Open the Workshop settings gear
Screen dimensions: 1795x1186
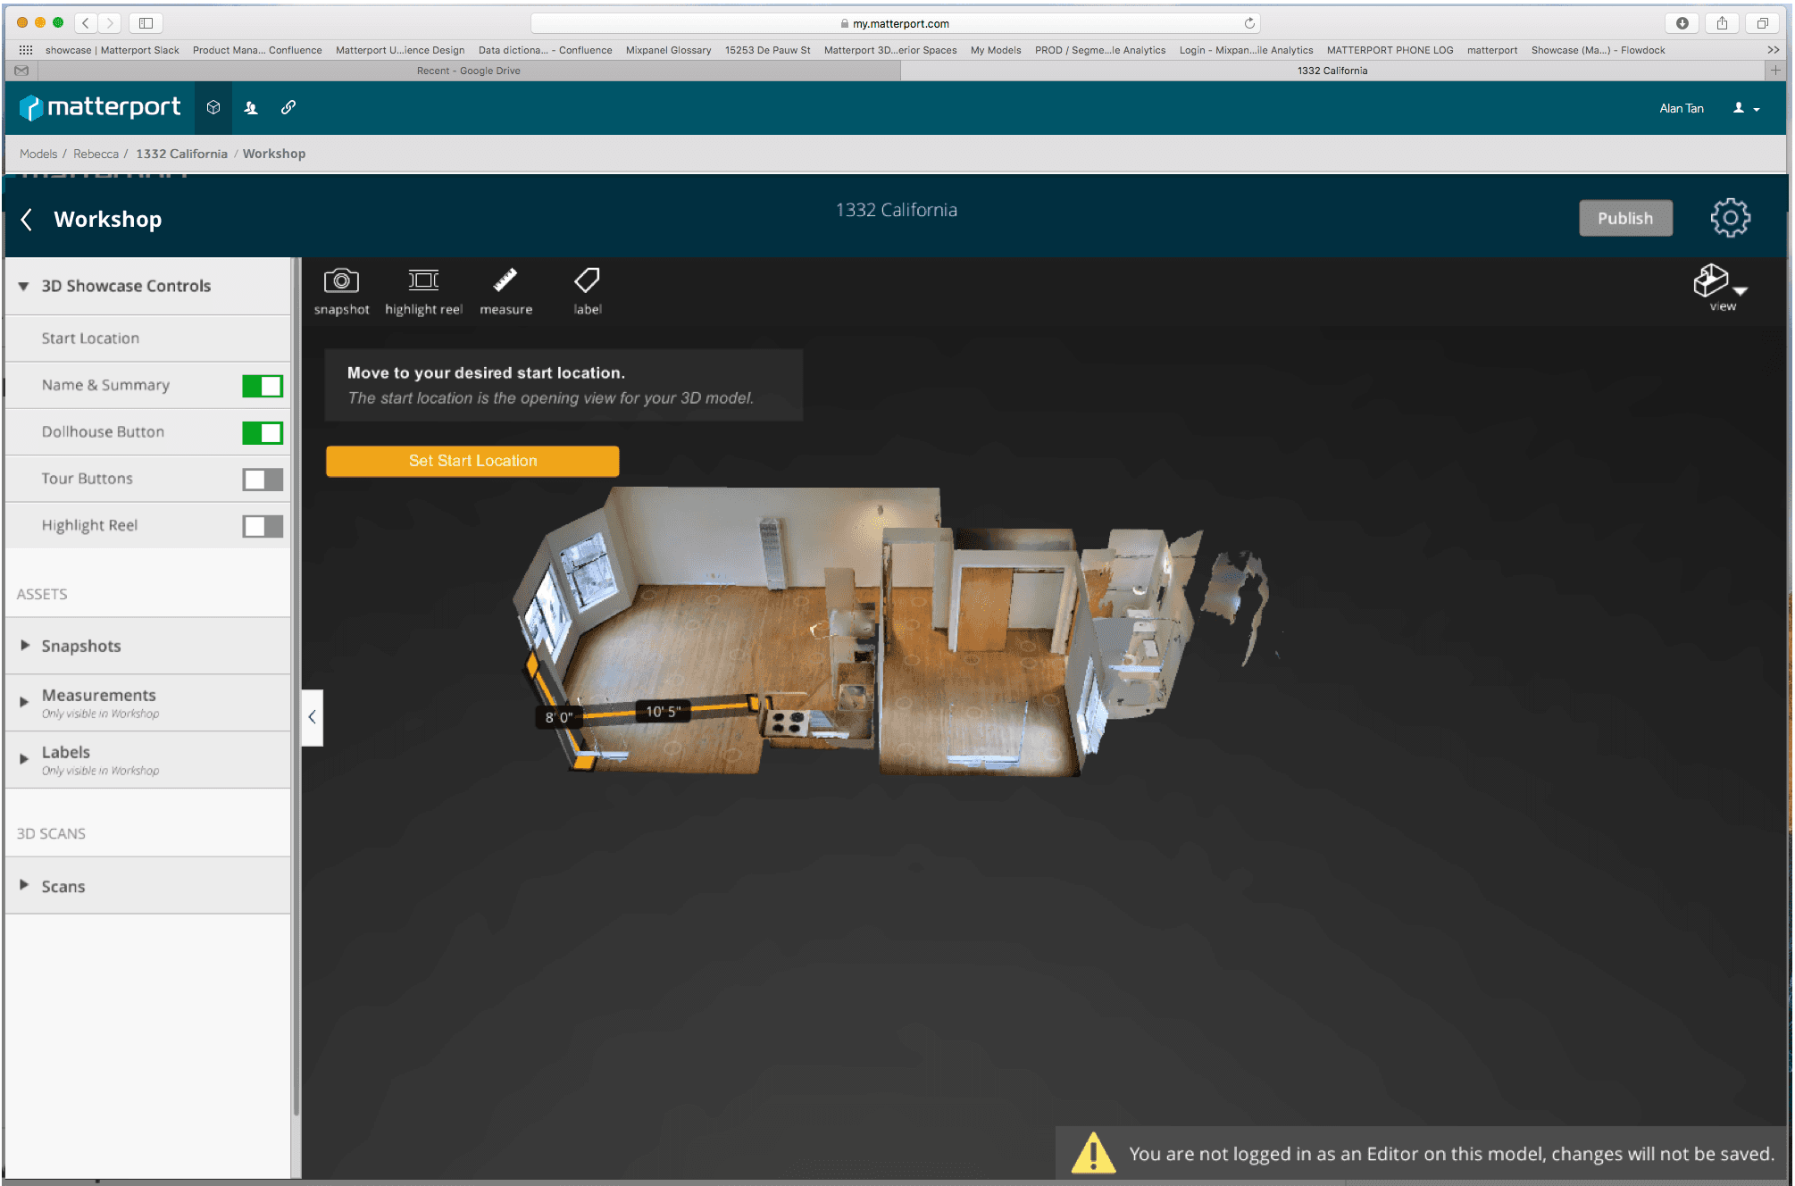1730,218
